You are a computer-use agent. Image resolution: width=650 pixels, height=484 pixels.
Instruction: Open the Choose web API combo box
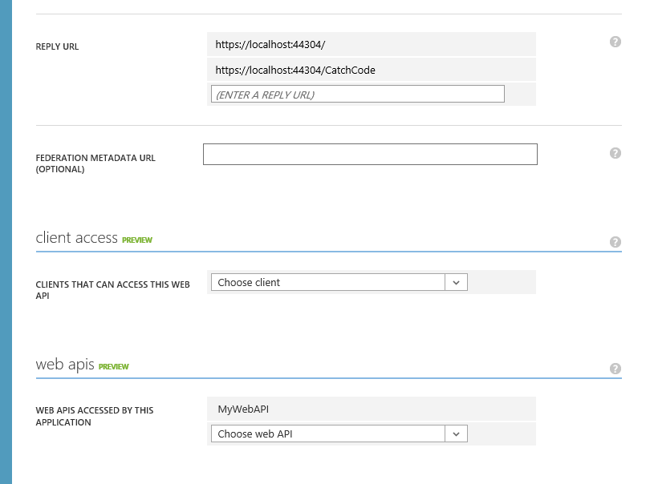pyautogui.click(x=339, y=434)
